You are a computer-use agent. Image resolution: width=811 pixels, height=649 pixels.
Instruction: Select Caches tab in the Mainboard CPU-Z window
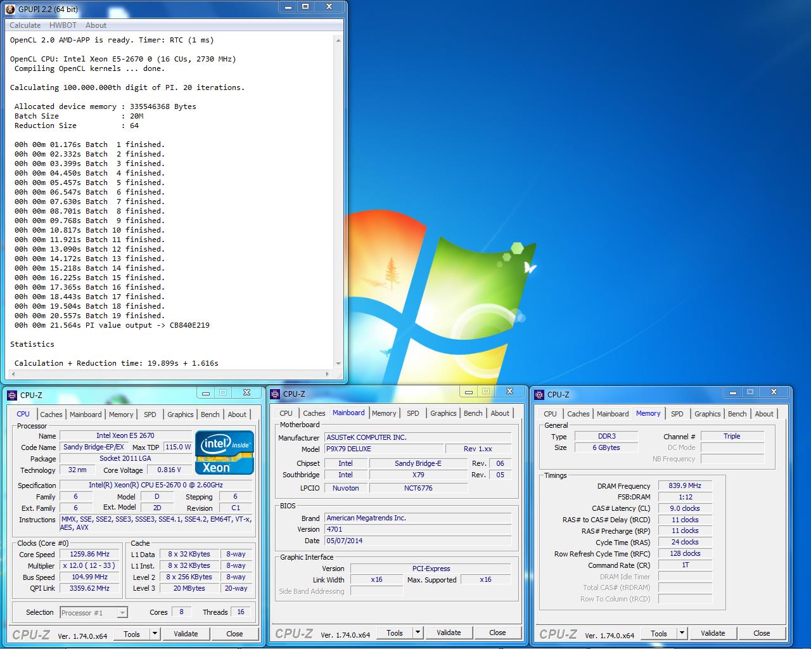pyautogui.click(x=314, y=413)
